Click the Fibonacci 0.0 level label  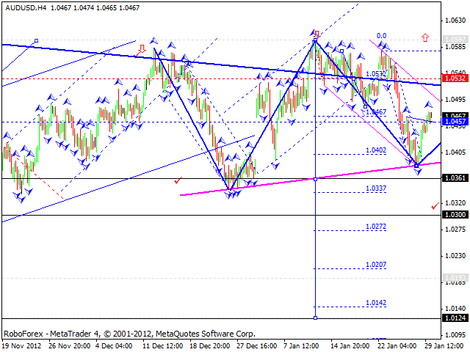click(382, 36)
